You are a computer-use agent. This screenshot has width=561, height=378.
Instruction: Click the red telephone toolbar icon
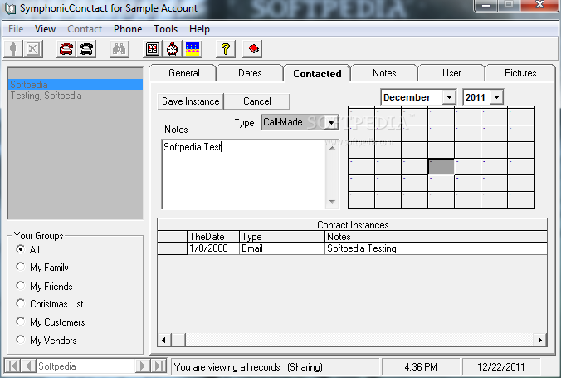click(x=66, y=49)
